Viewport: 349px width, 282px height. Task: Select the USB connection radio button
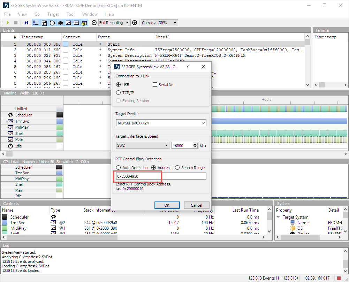(119, 85)
